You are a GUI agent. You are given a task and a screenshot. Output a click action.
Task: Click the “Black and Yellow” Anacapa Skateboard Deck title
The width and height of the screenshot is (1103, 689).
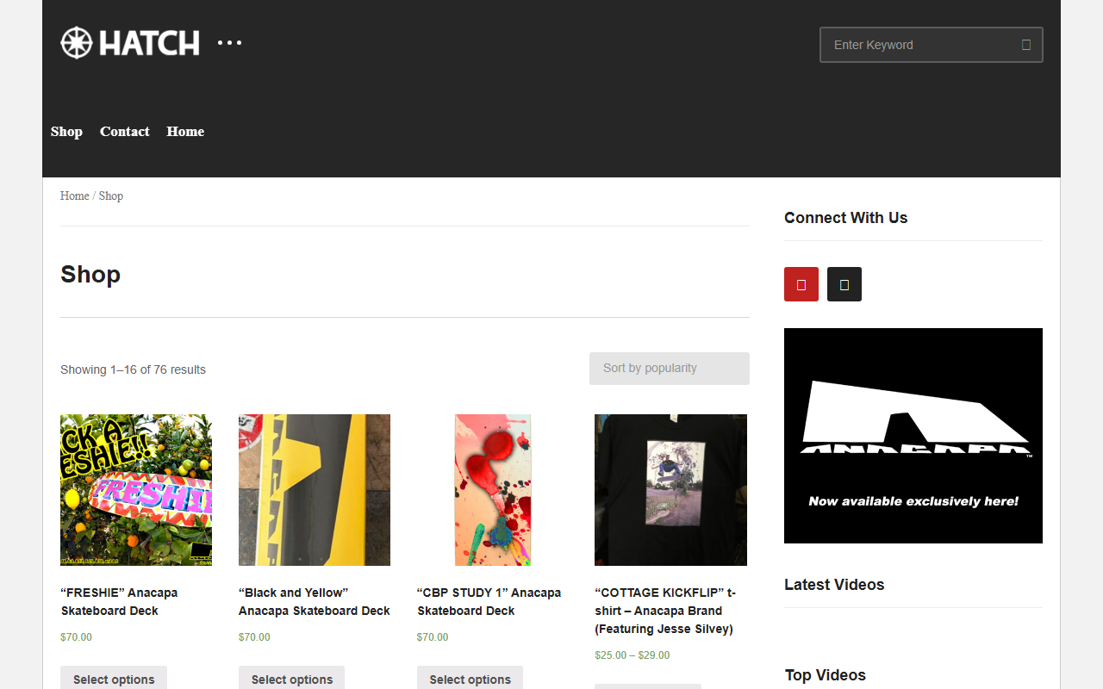tap(315, 602)
